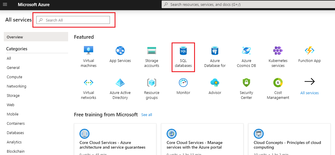335x155 pixels.
Task: Select the Networking category
Action: pos(16,86)
